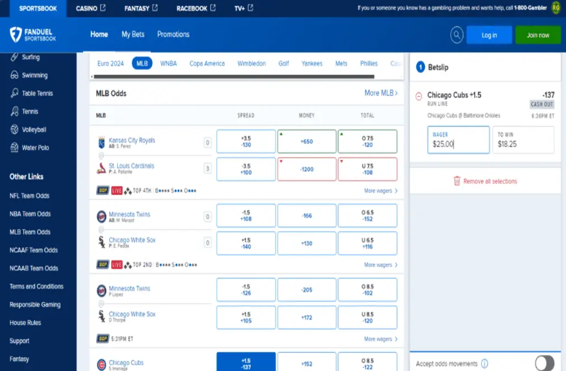Open the TV+ external link icon
The height and width of the screenshot is (371, 566).
click(x=250, y=7)
